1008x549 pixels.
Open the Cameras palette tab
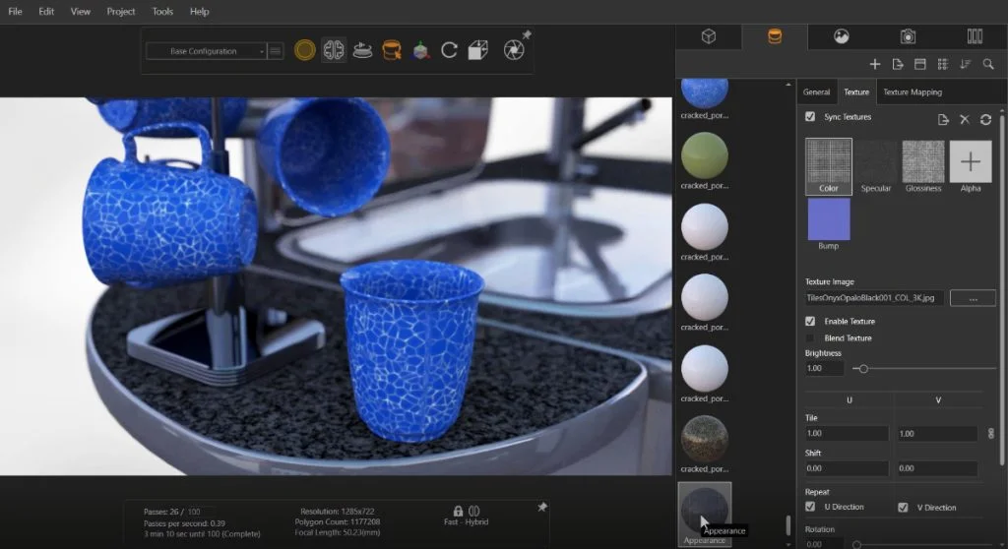(908, 36)
